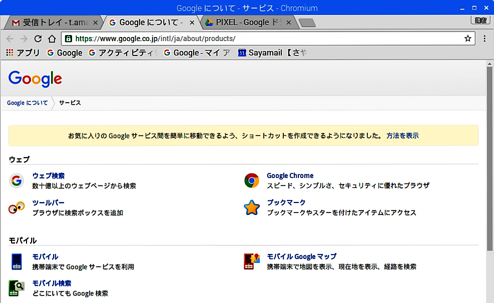Click the browser reload icon
This screenshot has height=303, width=494.
tap(38, 39)
